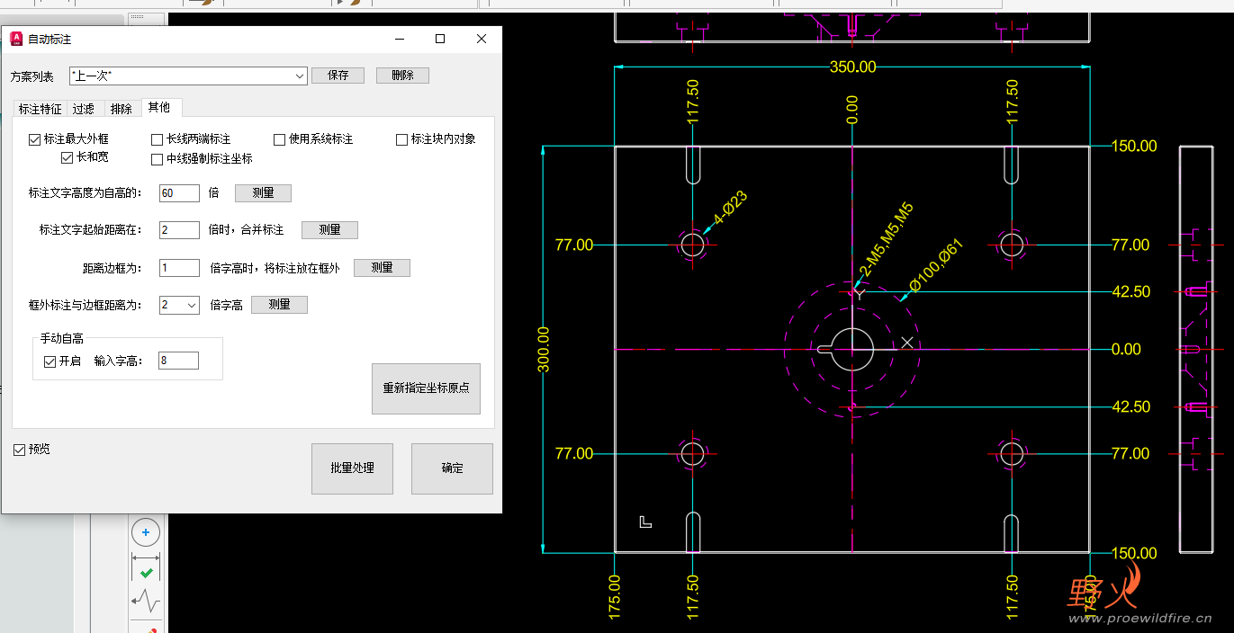Switch to the 标注特征 tab
This screenshot has width=1234, height=633.
click(x=41, y=109)
